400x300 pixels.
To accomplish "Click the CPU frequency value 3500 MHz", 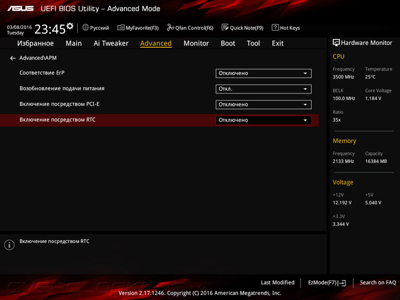I will [343, 77].
